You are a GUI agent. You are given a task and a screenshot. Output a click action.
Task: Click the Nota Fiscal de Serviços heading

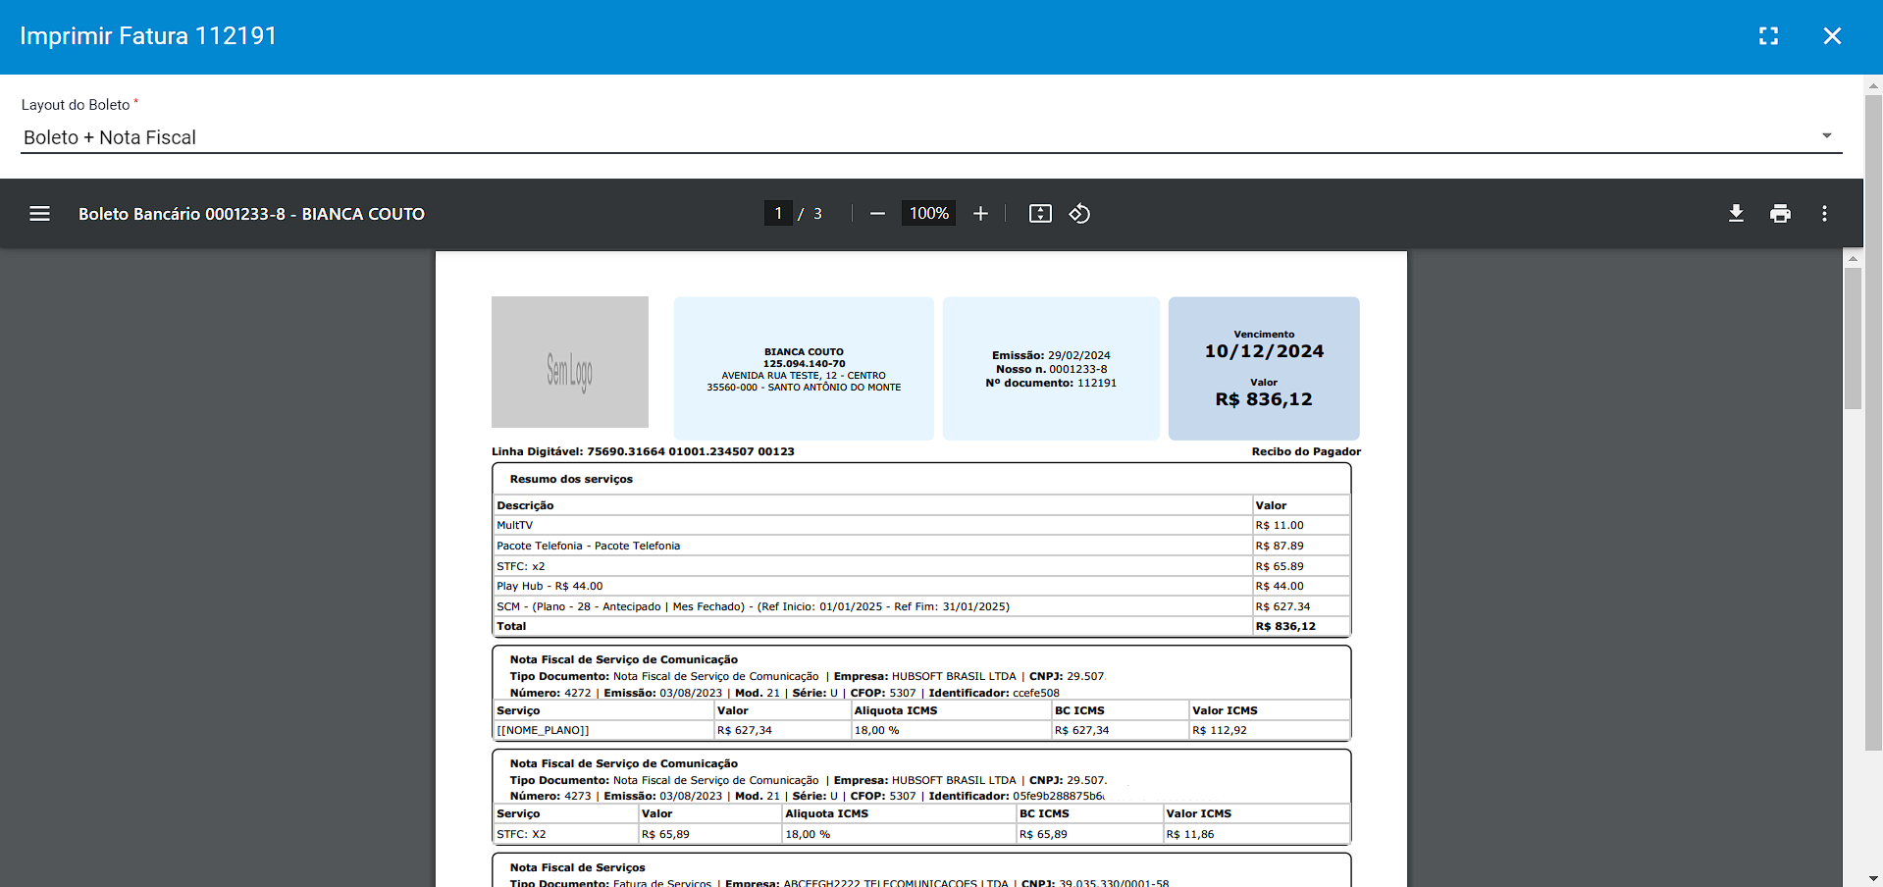point(577,868)
